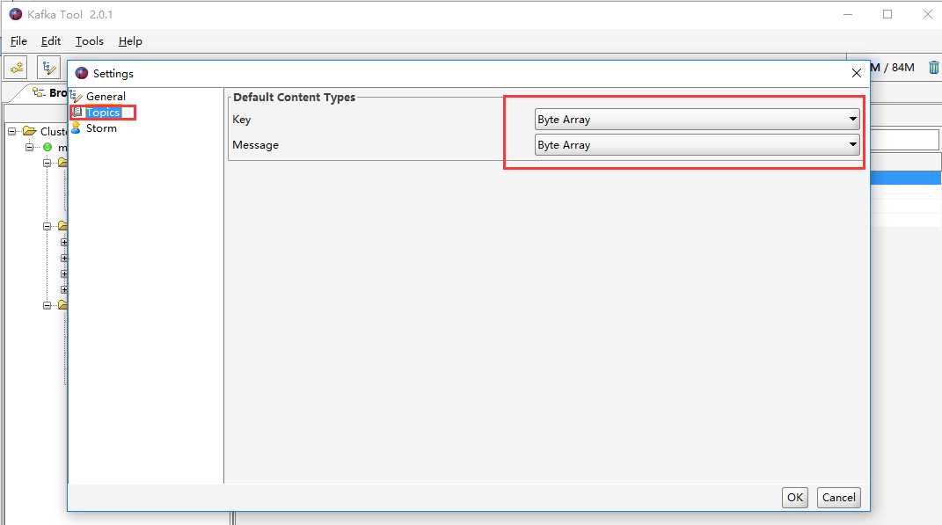Collapse the second folder under the cluster
This screenshot has width=942, height=525.
click(47, 227)
